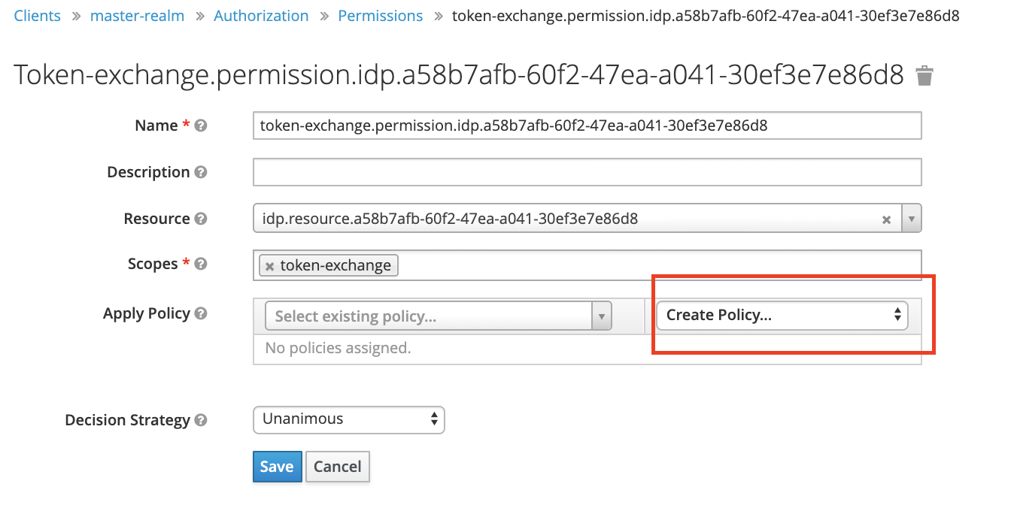Click help icon next to Resource label
The width and height of the screenshot is (1011, 520).
[201, 219]
